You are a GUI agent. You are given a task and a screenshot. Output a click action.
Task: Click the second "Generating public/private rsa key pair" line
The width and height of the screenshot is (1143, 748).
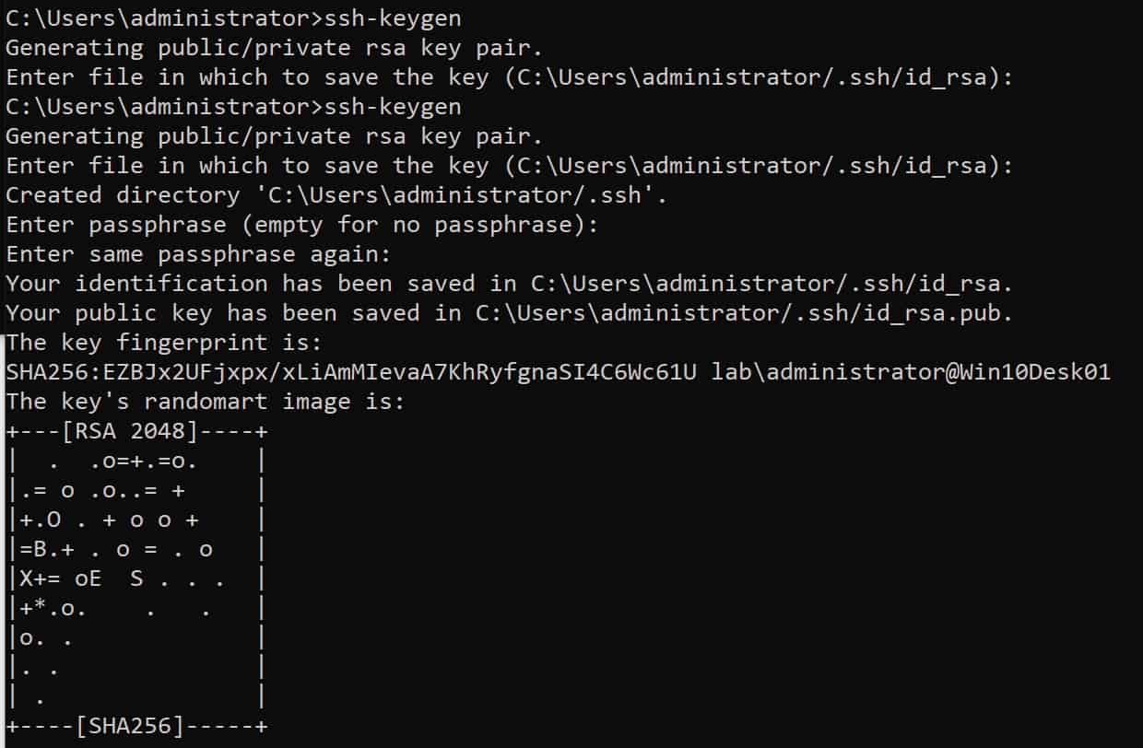click(x=275, y=136)
